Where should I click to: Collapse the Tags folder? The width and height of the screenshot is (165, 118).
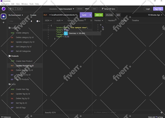point(12,84)
